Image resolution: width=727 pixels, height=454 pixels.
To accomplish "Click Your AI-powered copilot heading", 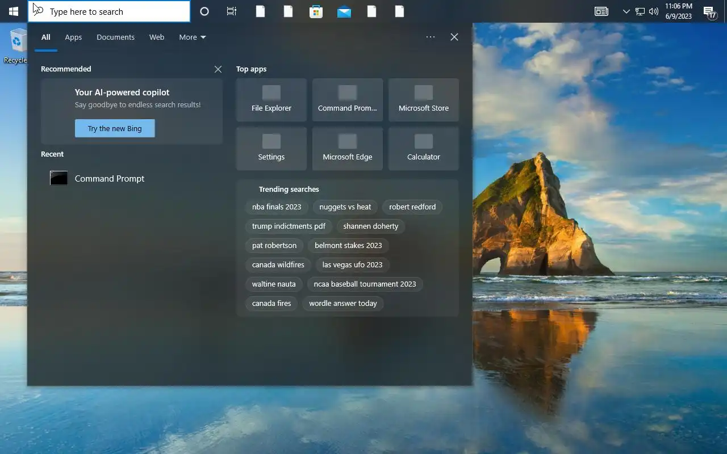I will click(x=122, y=93).
